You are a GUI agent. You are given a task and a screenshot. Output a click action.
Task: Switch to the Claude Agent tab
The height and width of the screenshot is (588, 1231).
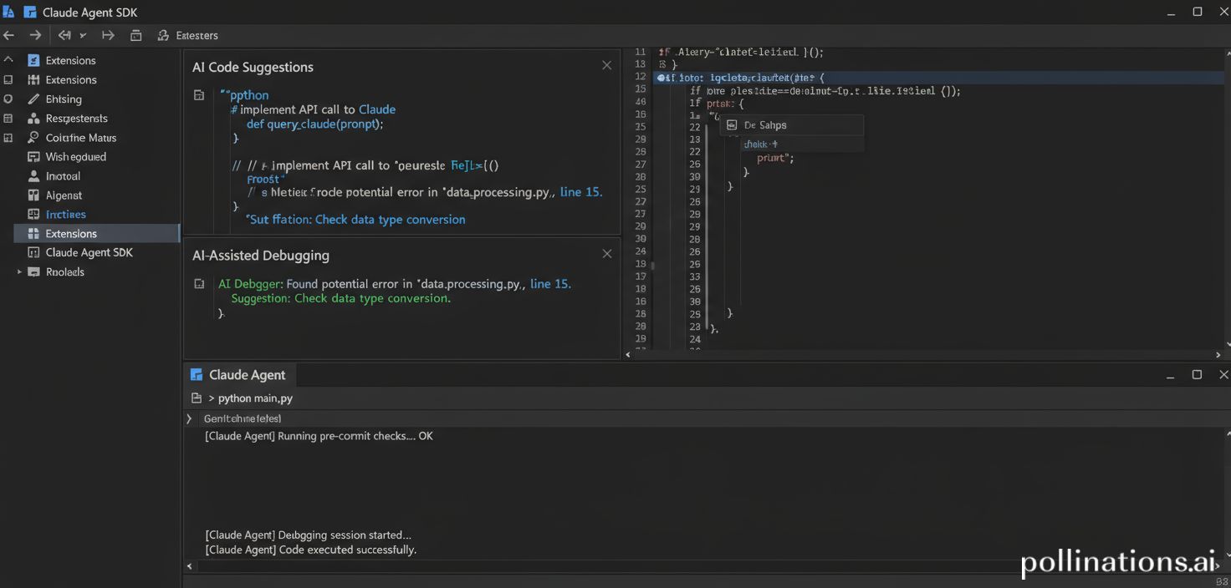(x=238, y=375)
